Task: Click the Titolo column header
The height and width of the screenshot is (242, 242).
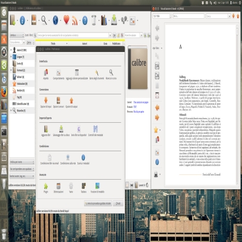Action: click(x=53, y=44)
